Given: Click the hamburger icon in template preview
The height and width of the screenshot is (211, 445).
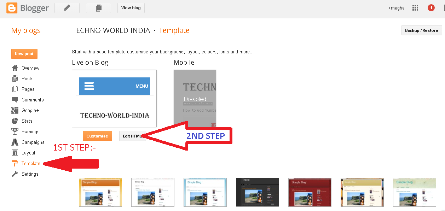Looking at the screenshot, I should point(89,86).
